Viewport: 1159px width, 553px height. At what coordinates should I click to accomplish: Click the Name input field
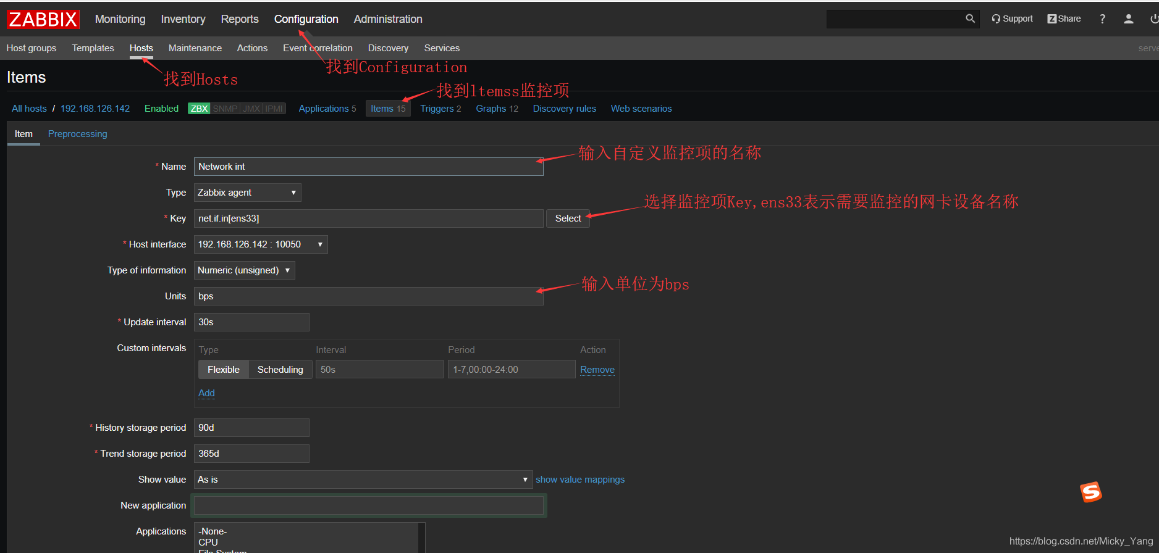369,167
